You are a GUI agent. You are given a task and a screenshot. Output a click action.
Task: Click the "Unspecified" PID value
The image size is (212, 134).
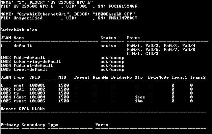pos(28,18)
